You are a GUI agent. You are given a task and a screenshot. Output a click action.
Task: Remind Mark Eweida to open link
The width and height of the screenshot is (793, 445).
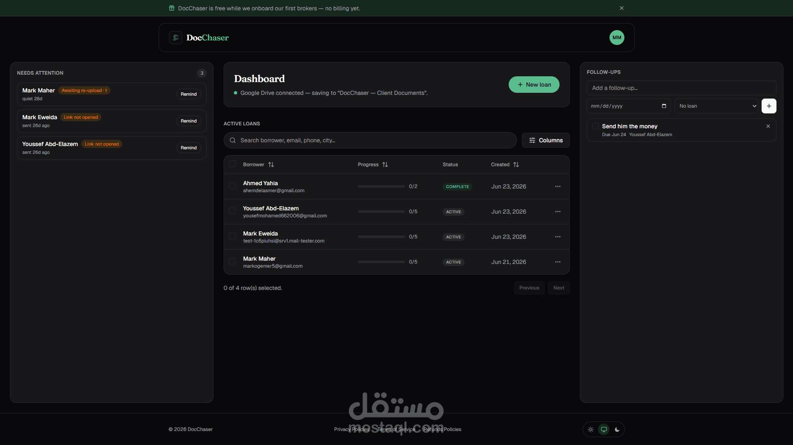188,121
